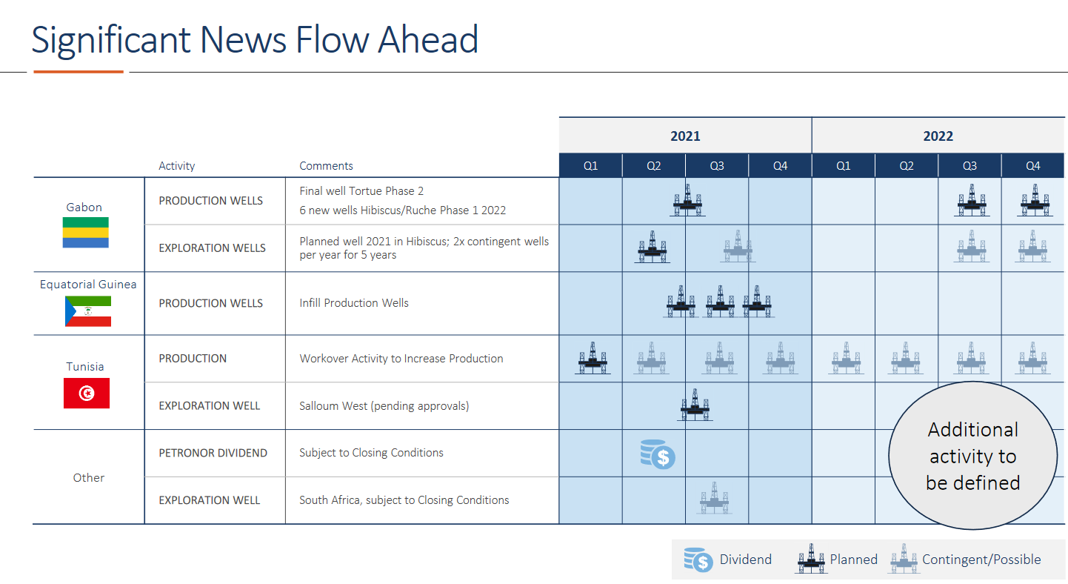Select Tunisia Production planned rig in Q1 2021
The width and height of the screenshot is (1068, 584).
click(593, 358)
